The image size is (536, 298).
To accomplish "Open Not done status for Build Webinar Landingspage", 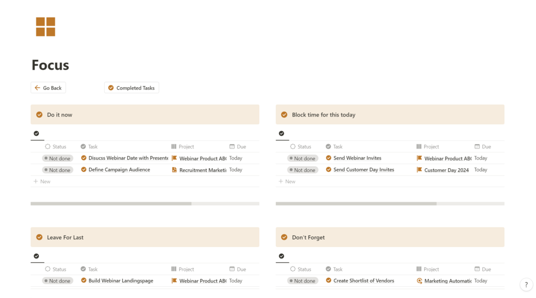I will pos(58,281).
